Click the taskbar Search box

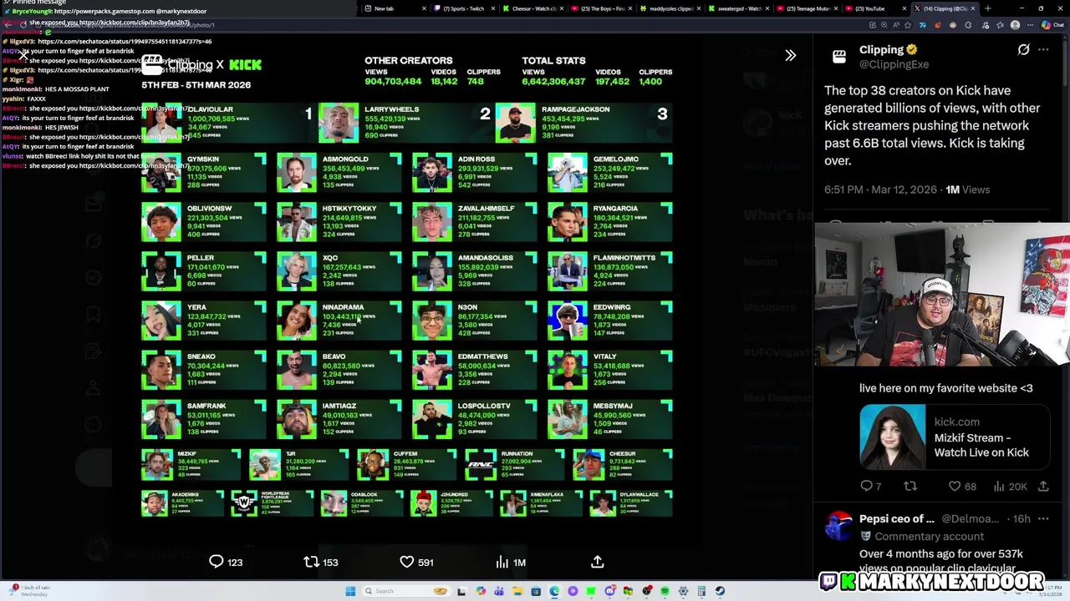(407, 591)
